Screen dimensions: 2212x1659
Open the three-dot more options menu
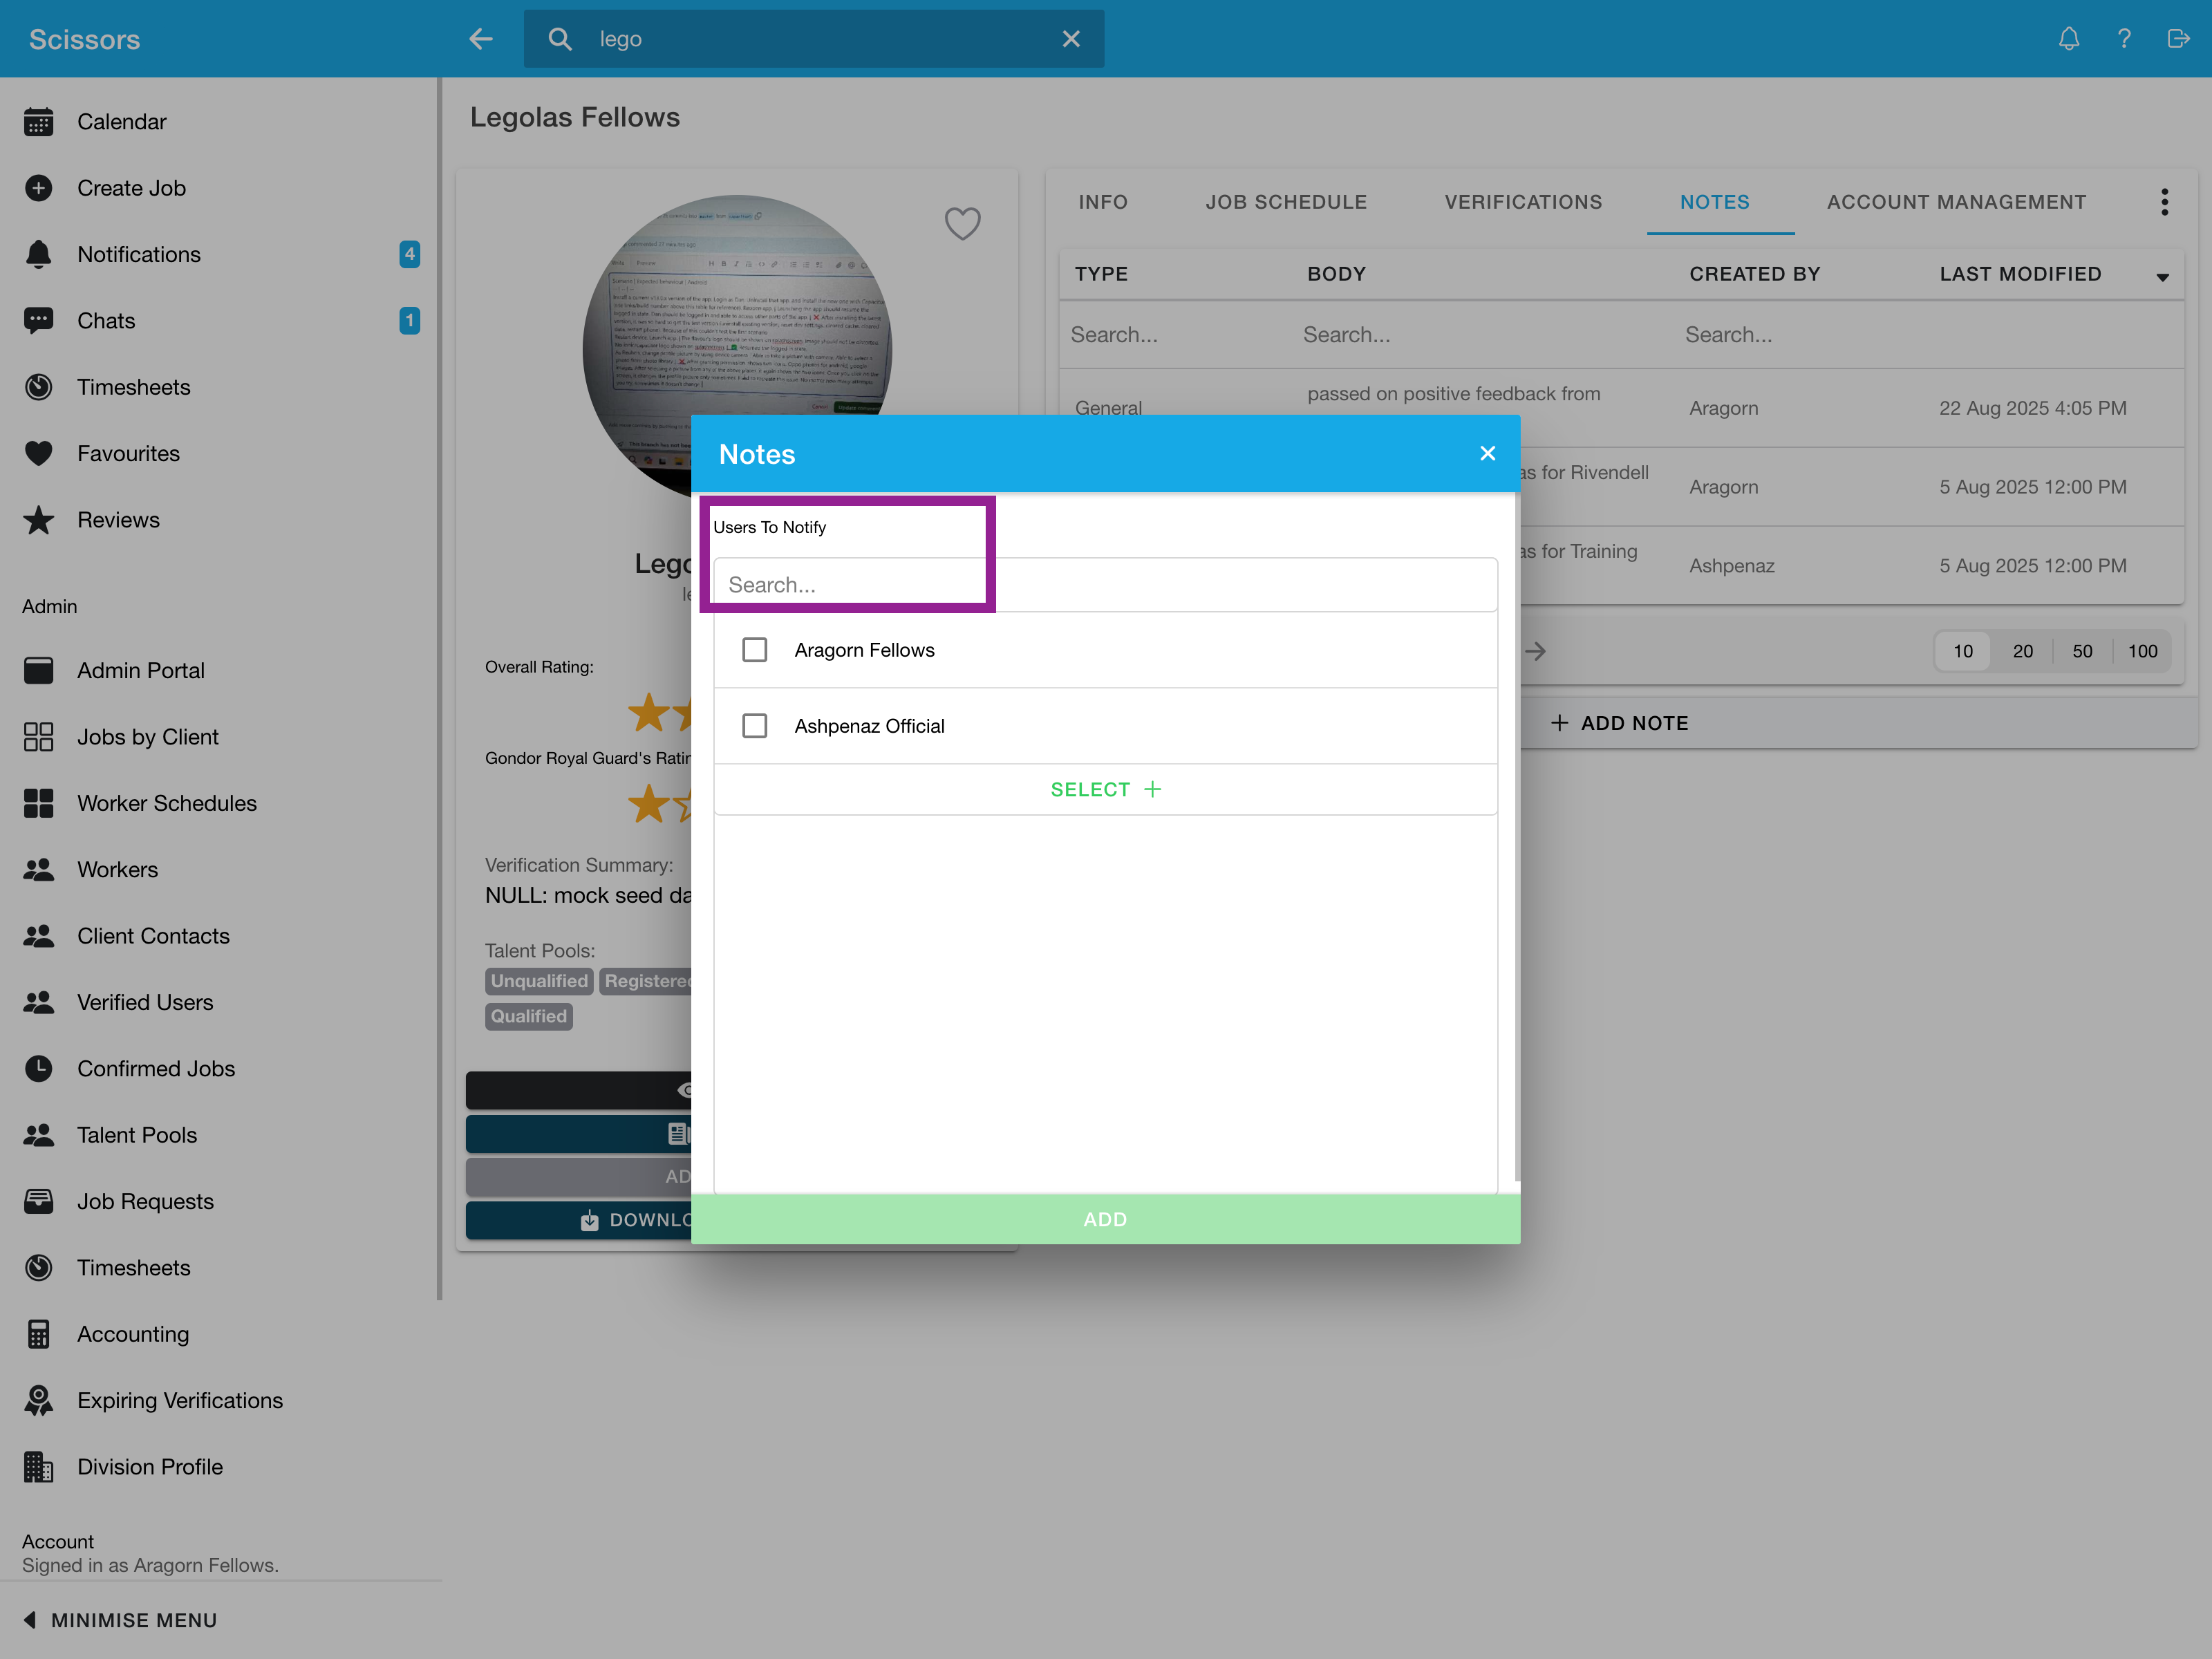2164,202
